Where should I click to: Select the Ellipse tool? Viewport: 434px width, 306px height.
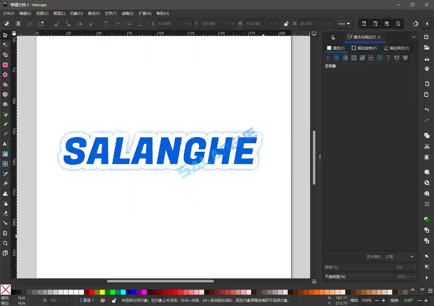[x=5, y=75]
